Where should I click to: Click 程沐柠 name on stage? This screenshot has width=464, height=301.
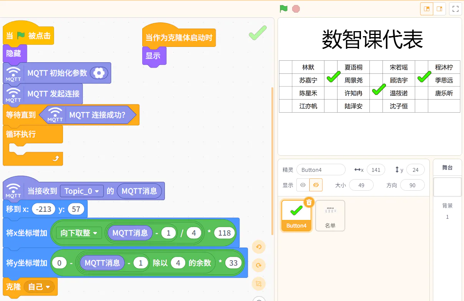[444, 67]
